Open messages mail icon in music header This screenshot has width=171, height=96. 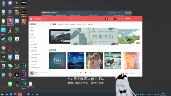point(126,19)
